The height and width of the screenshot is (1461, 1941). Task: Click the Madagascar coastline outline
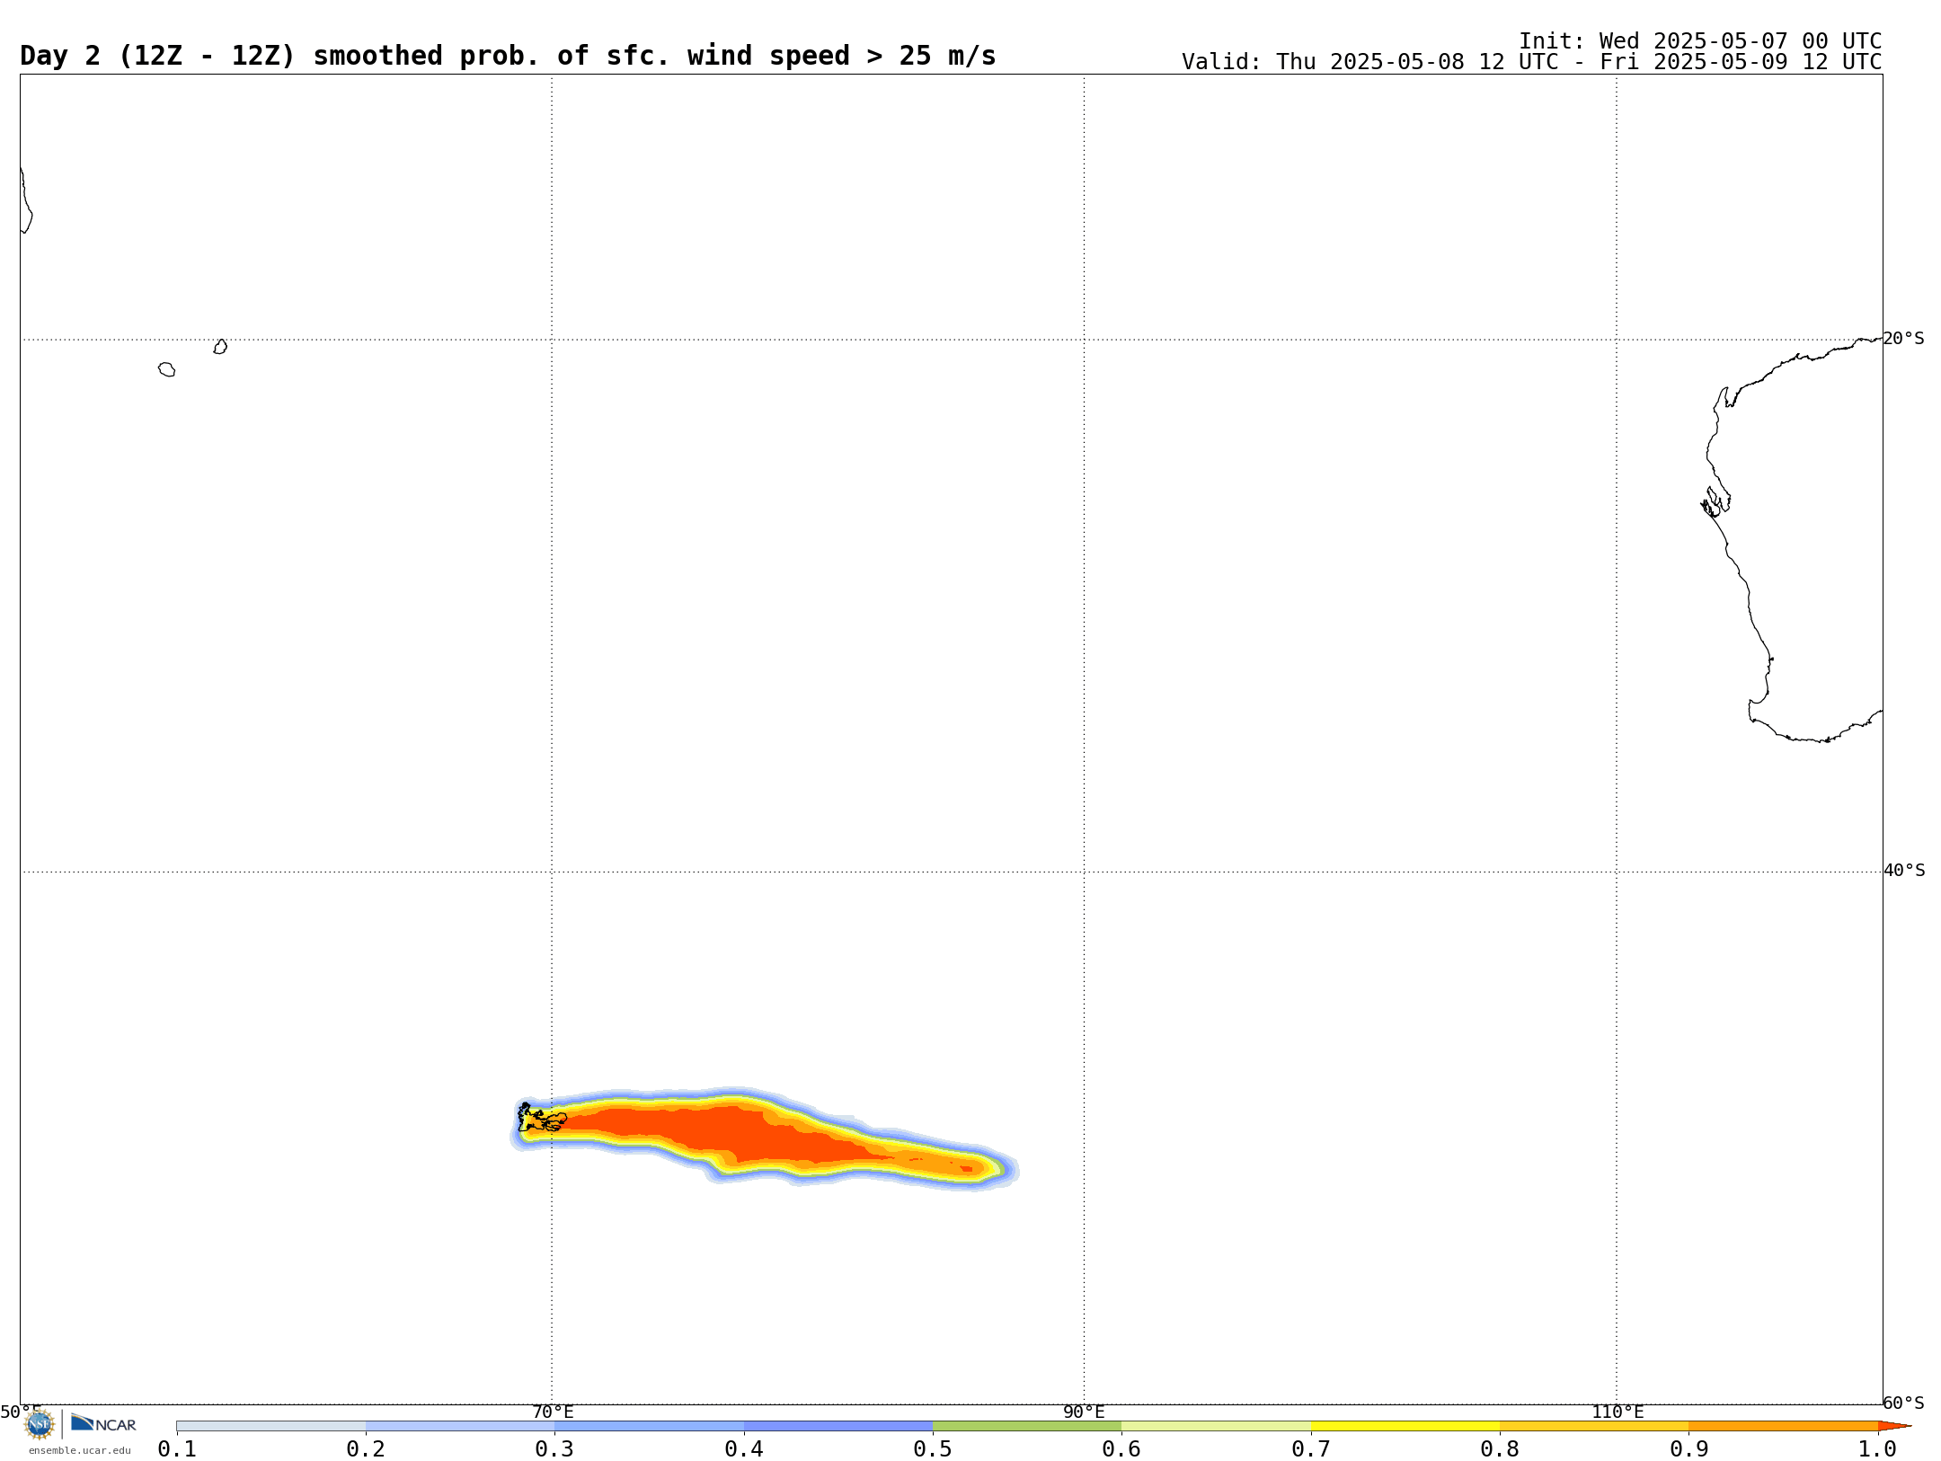click(26, 200)
